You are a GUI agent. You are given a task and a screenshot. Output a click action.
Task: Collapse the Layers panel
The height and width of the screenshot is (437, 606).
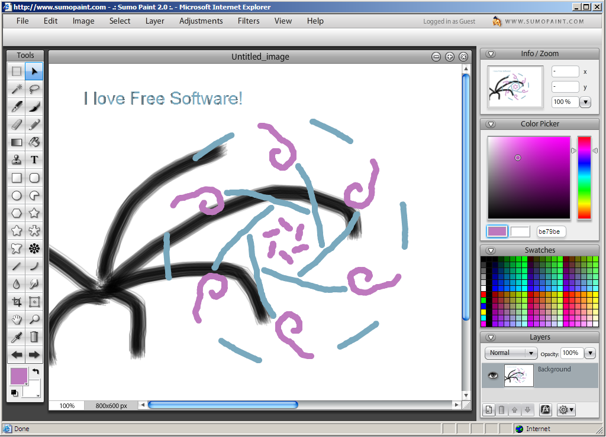[x=491, y=337]
